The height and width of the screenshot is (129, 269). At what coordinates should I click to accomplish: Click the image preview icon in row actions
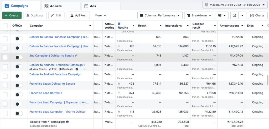(77, 69)
